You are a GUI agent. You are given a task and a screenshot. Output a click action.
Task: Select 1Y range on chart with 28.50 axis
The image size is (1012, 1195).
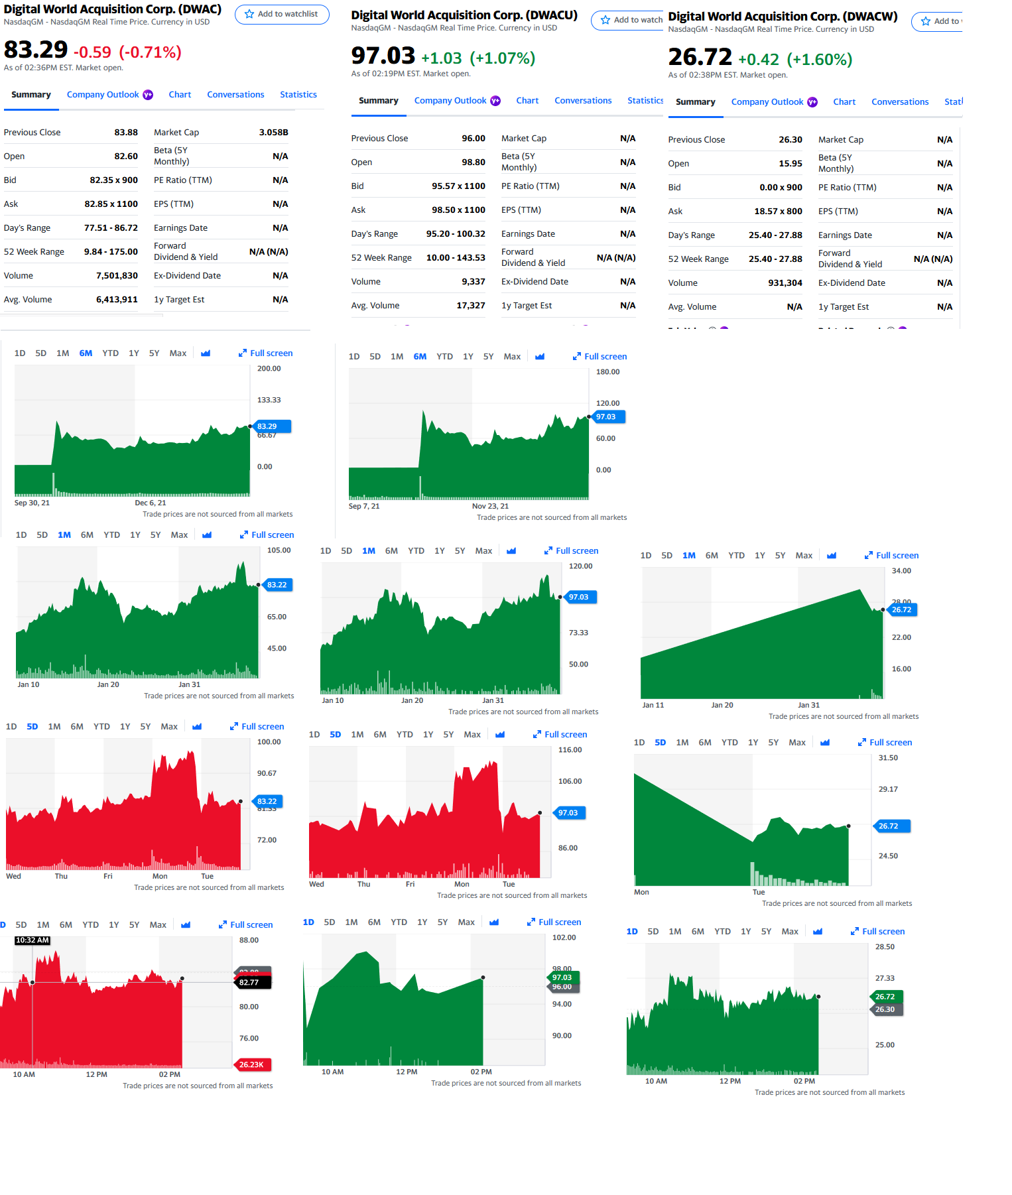coord(746,932)
